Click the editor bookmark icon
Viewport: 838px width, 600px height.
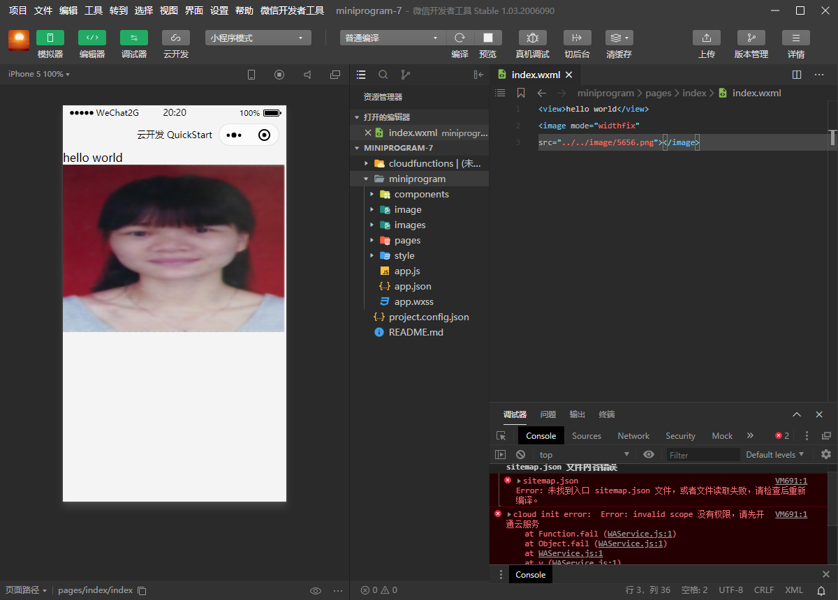click(x=520, y=93)
